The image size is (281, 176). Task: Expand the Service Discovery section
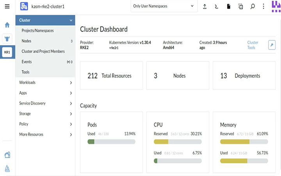click(x=45, y=103)
